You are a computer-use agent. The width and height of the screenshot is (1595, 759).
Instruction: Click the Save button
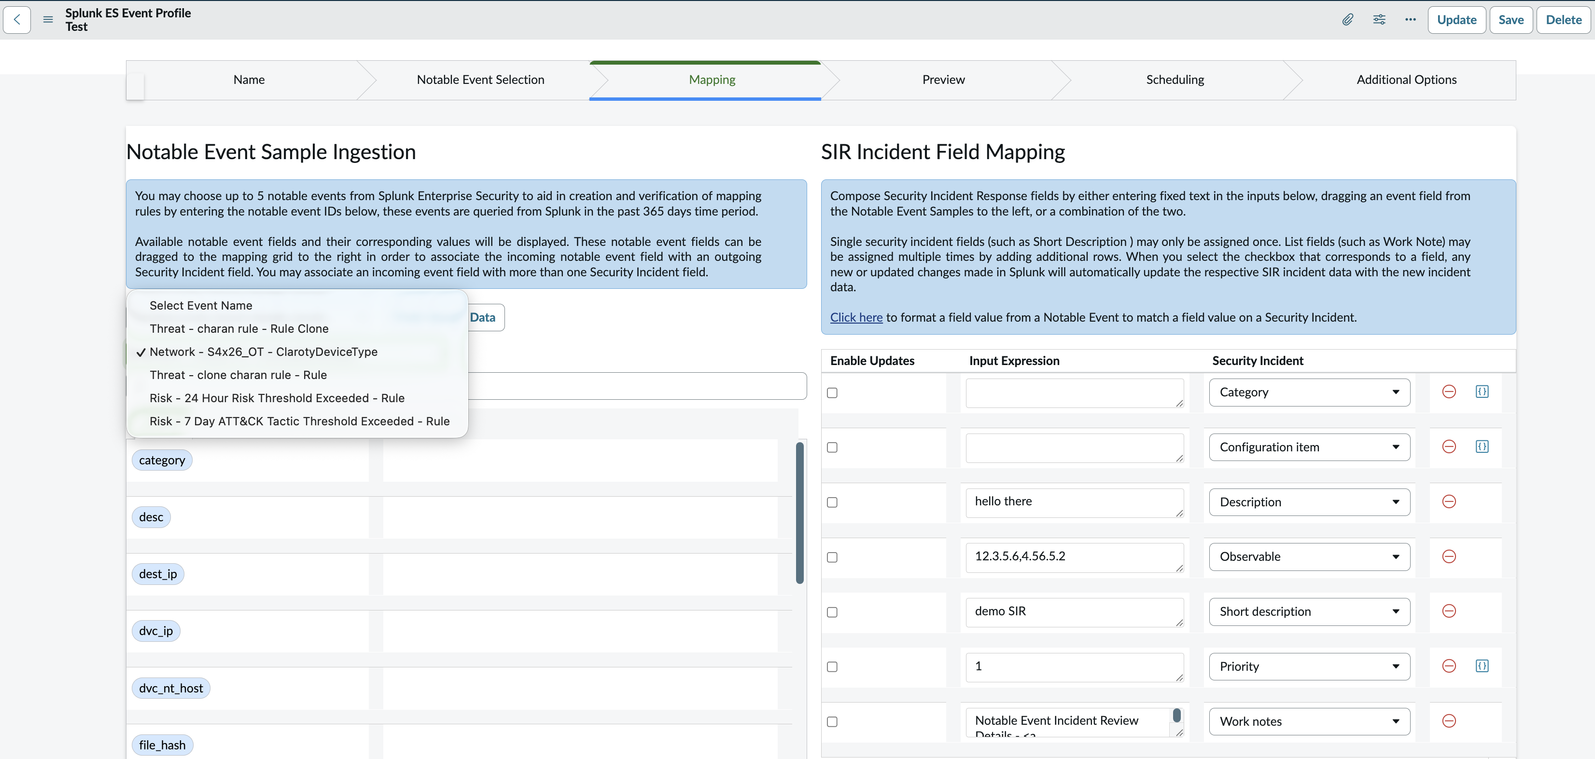click(1511, 20)
